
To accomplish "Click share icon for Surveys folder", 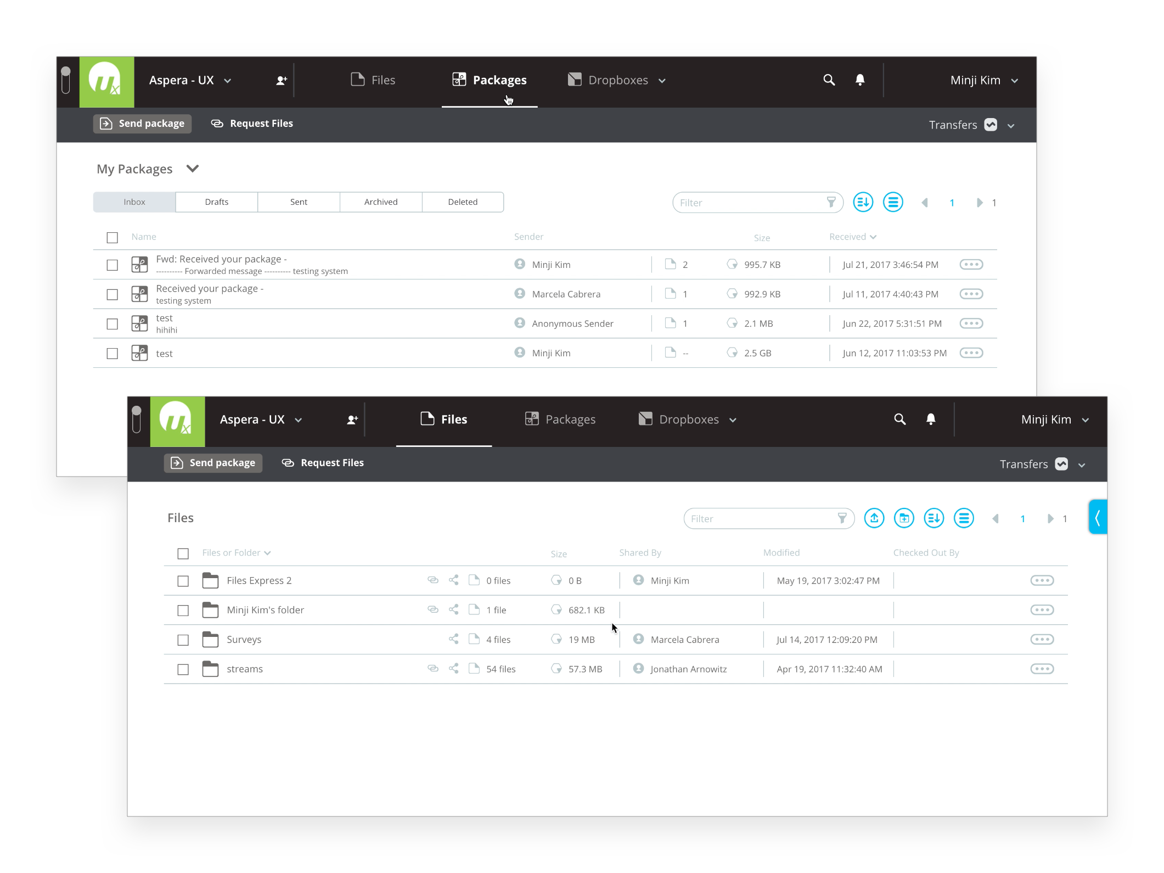I will pos(453,639).
